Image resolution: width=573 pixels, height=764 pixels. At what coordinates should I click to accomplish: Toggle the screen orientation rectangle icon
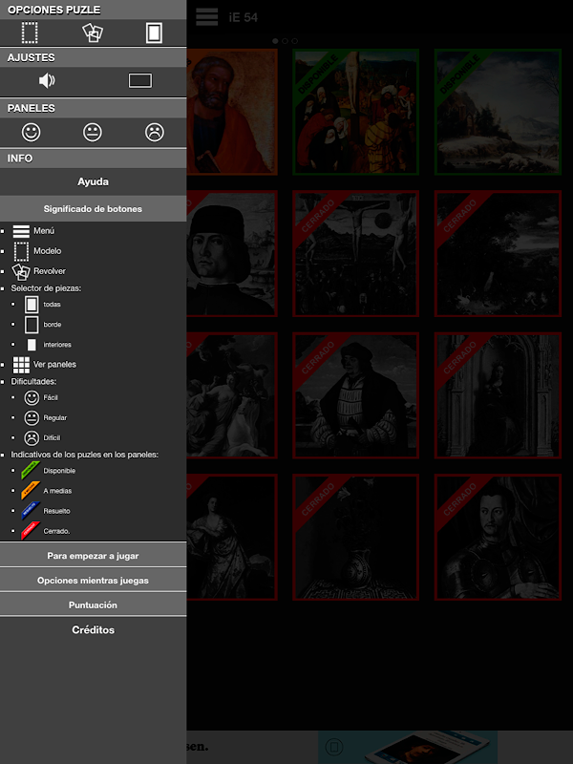(140, 80)
